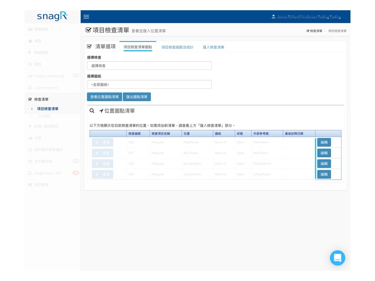Sort by the 檢查項目名稱 column header
This screenshot has height=281, width=375.
(166, 134)
